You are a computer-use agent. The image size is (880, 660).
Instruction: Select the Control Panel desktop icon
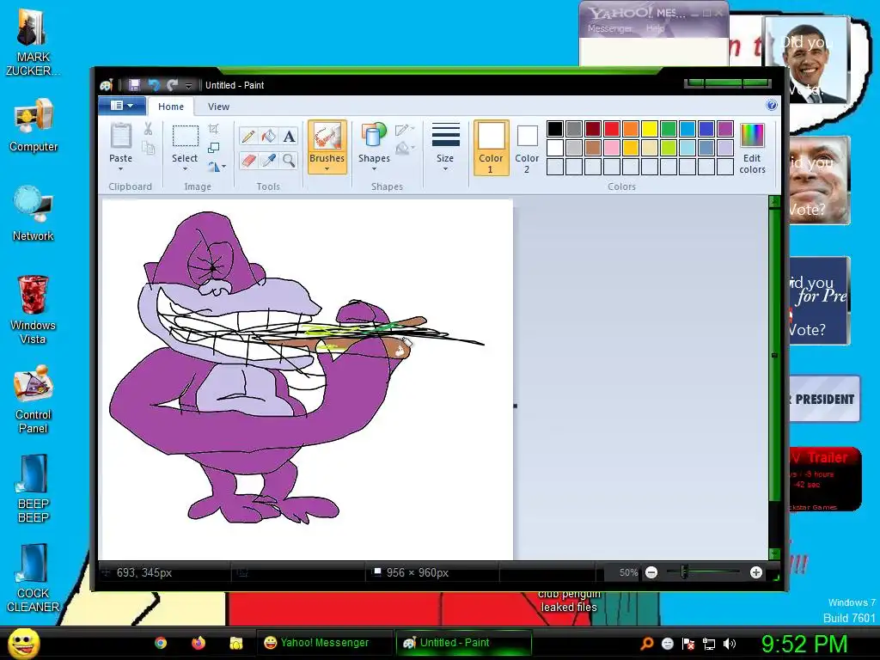tap(34, 400)
